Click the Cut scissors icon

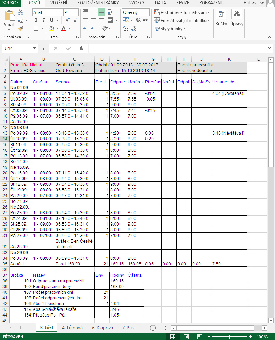(x=20, y=12)
